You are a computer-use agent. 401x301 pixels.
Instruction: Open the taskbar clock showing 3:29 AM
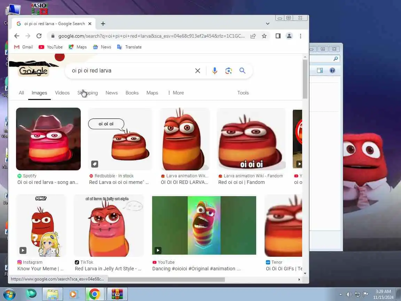383,294
